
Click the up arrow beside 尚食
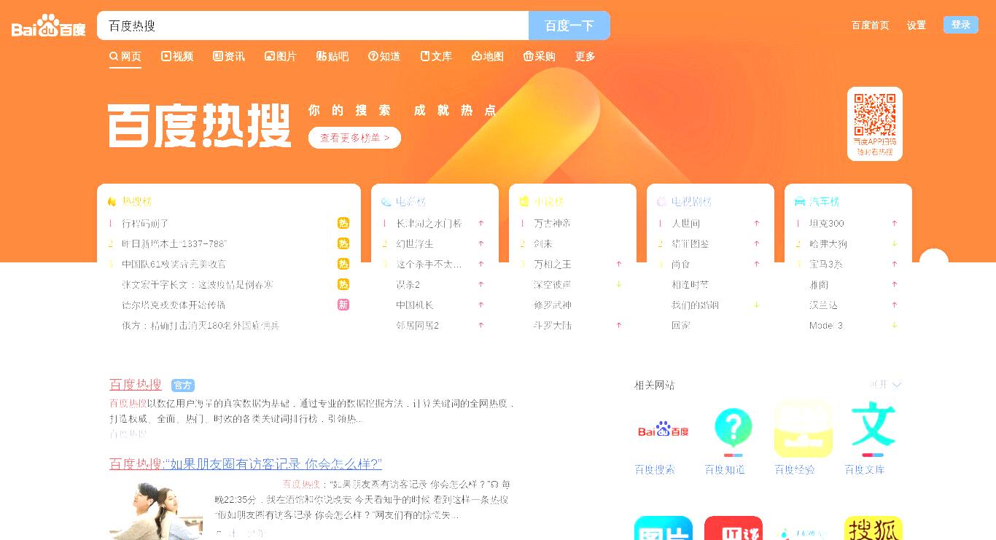757,264
